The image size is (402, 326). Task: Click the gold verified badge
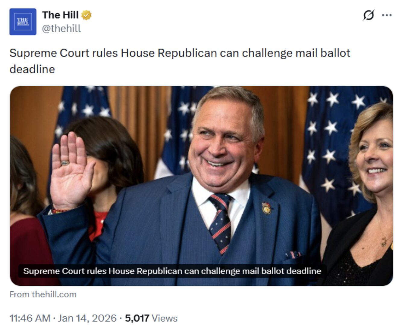(86, 15)
